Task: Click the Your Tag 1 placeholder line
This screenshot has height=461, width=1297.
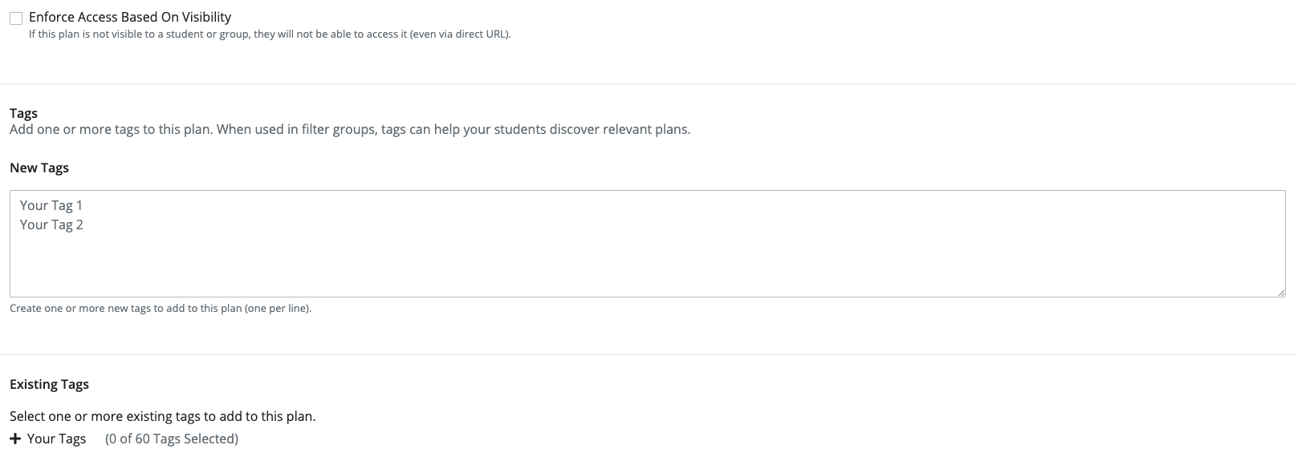Action: pos(51,206)
